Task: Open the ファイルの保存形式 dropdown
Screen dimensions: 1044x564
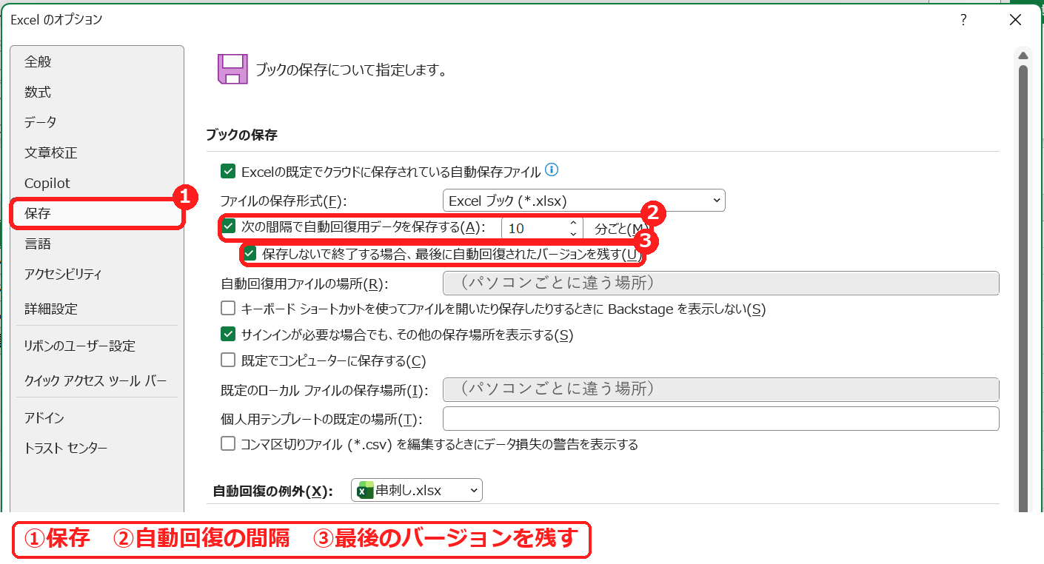Action: click(583, 201)
